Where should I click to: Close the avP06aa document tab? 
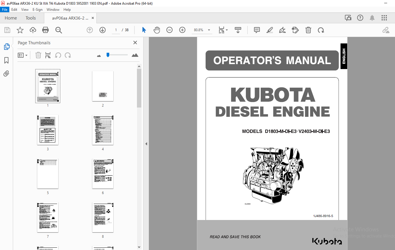(93, 18)
